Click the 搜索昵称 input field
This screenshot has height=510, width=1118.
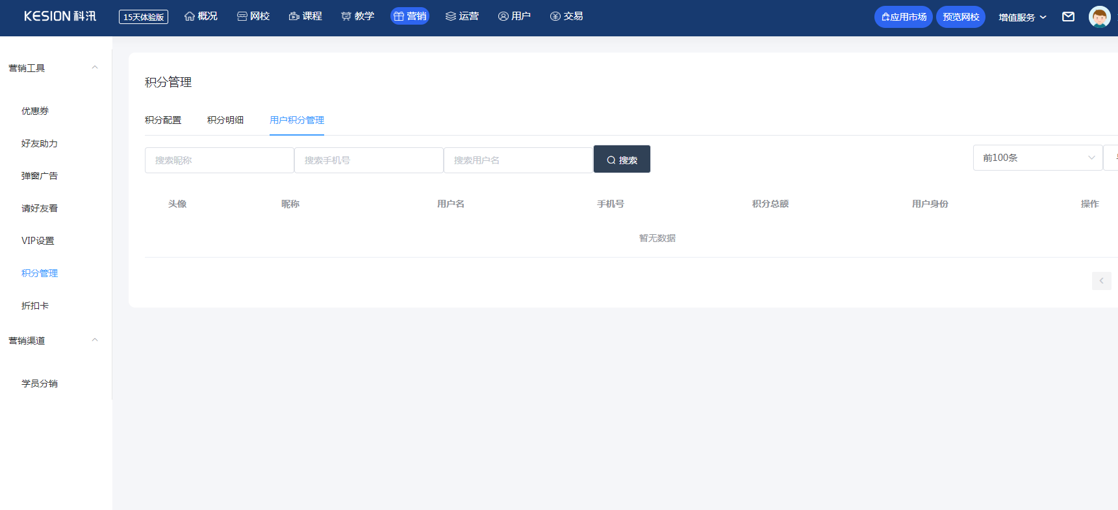point(219,160)
